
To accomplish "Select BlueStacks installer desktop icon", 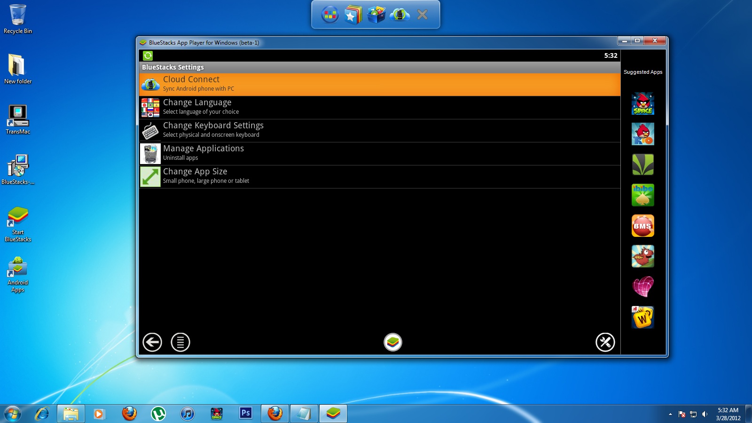I will (x=18, y=169).
